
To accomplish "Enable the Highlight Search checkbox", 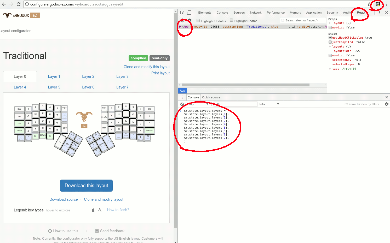I will [231, 20].
